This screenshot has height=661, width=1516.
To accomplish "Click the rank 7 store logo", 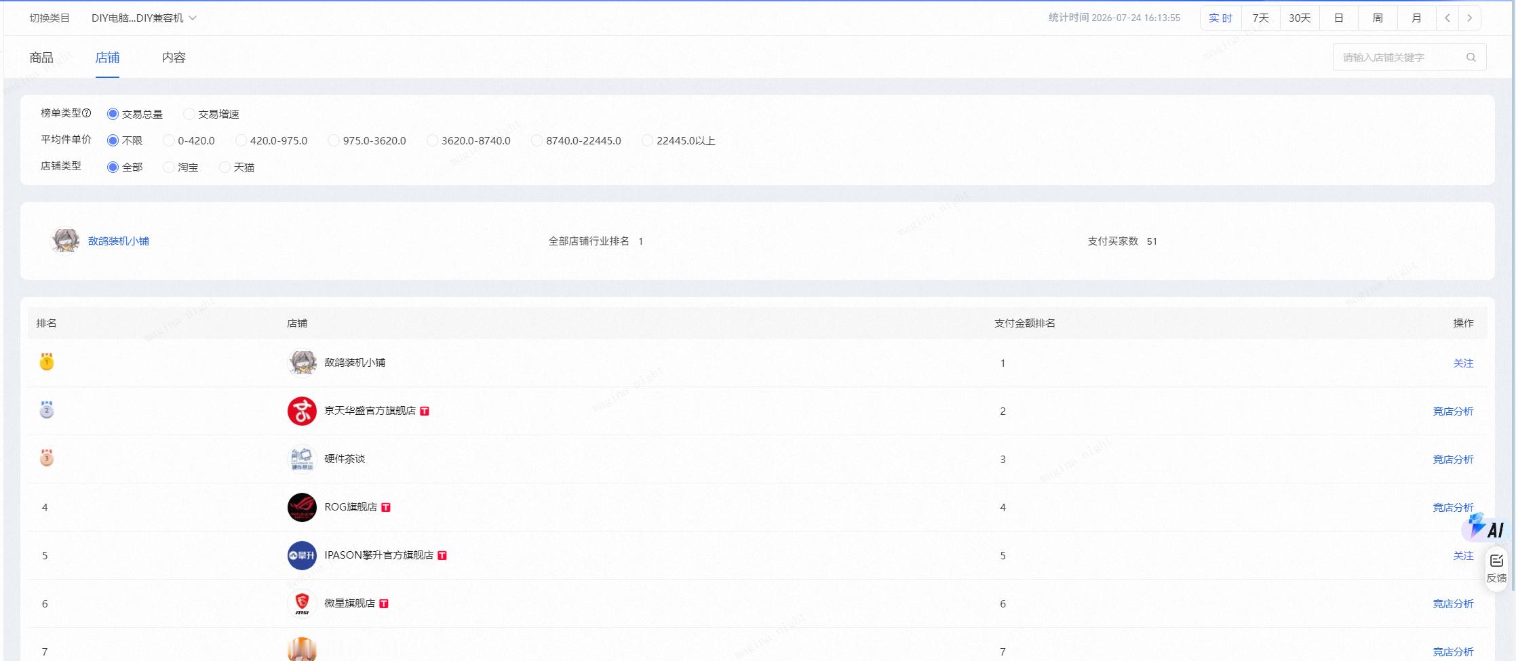I will (x=302, y=649).
